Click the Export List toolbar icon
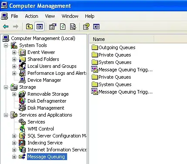Image resolution: width=187 pixels, height=164 pixels. click(x=73, y=27)
